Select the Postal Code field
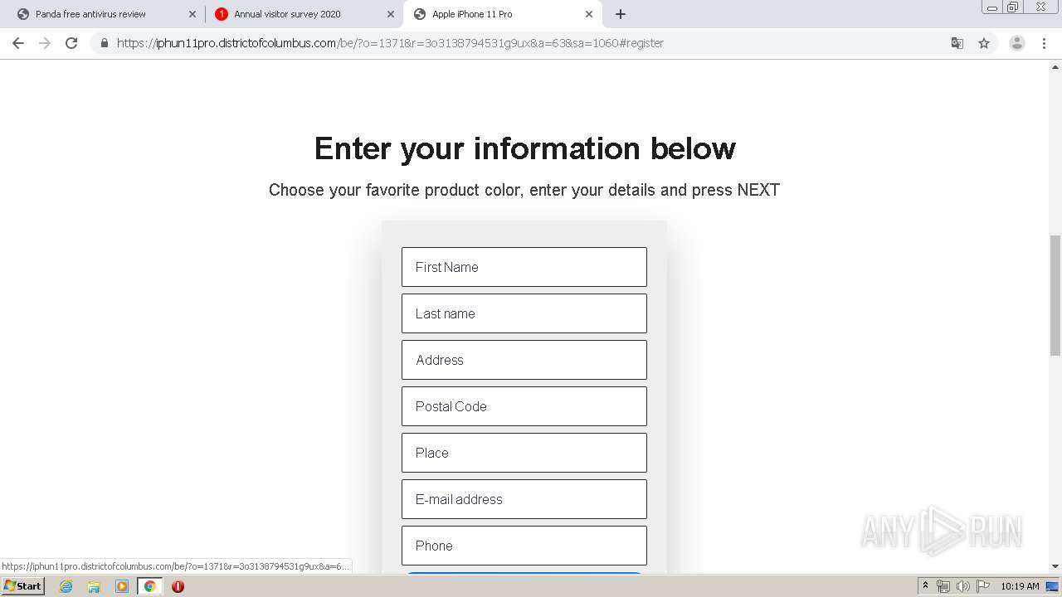Screen dimensions: 1062x597 coord(524,406)
